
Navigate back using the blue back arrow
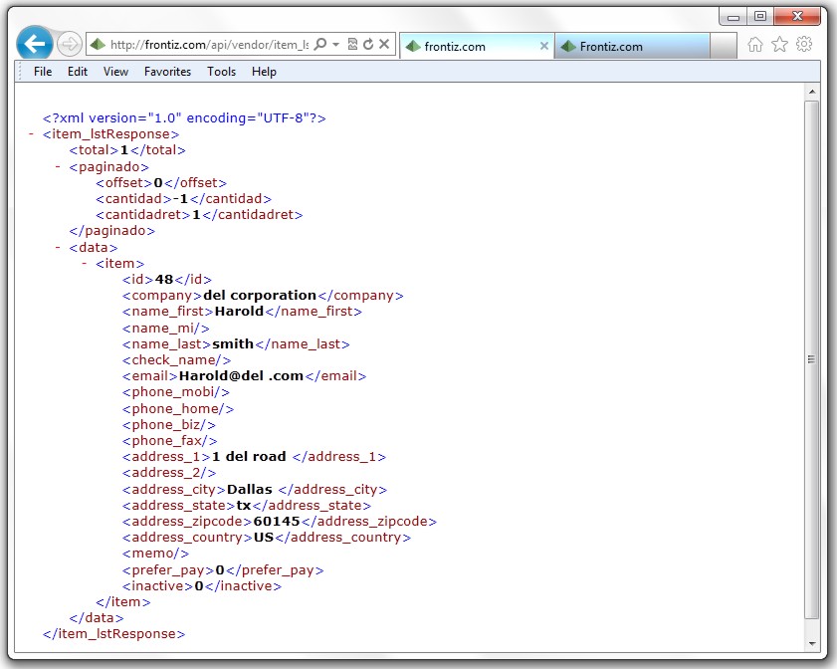click(x=36, y=44)
